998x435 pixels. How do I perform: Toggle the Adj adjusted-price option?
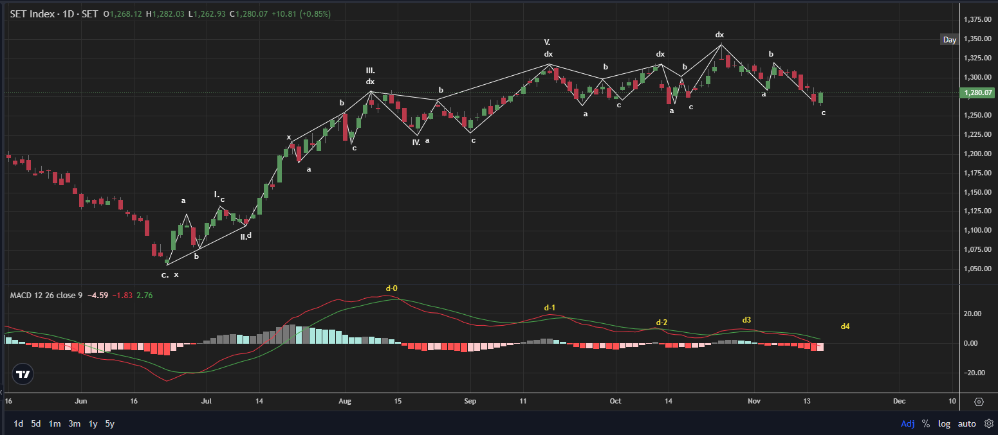[x=908, y=423]
